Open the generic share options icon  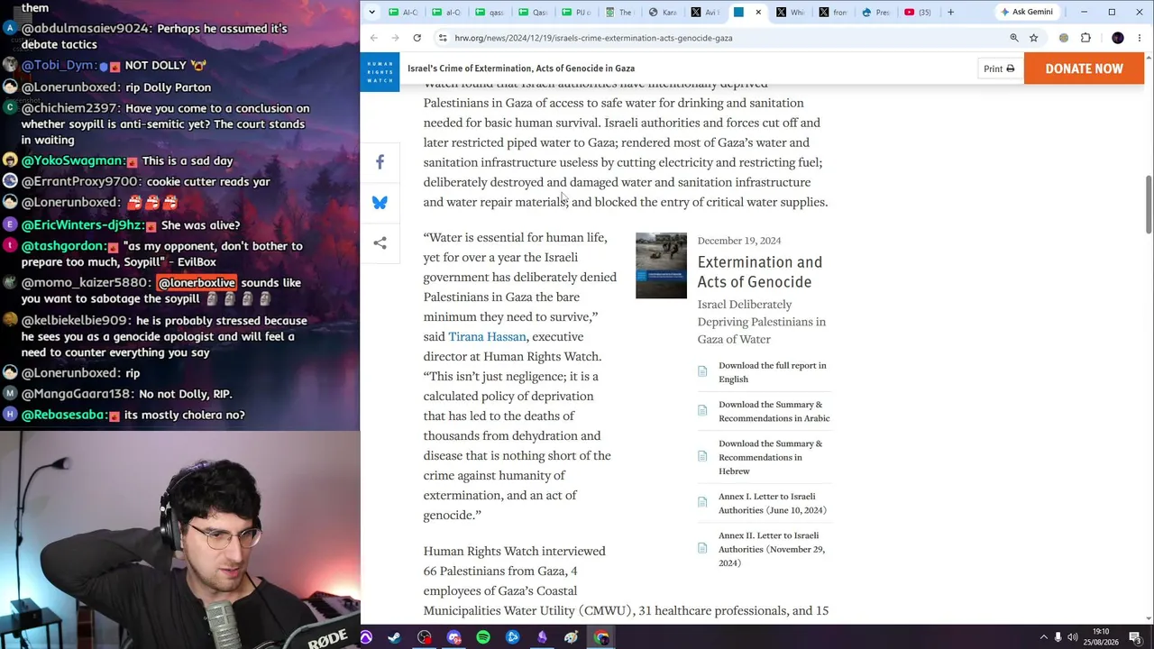(380, 243)
